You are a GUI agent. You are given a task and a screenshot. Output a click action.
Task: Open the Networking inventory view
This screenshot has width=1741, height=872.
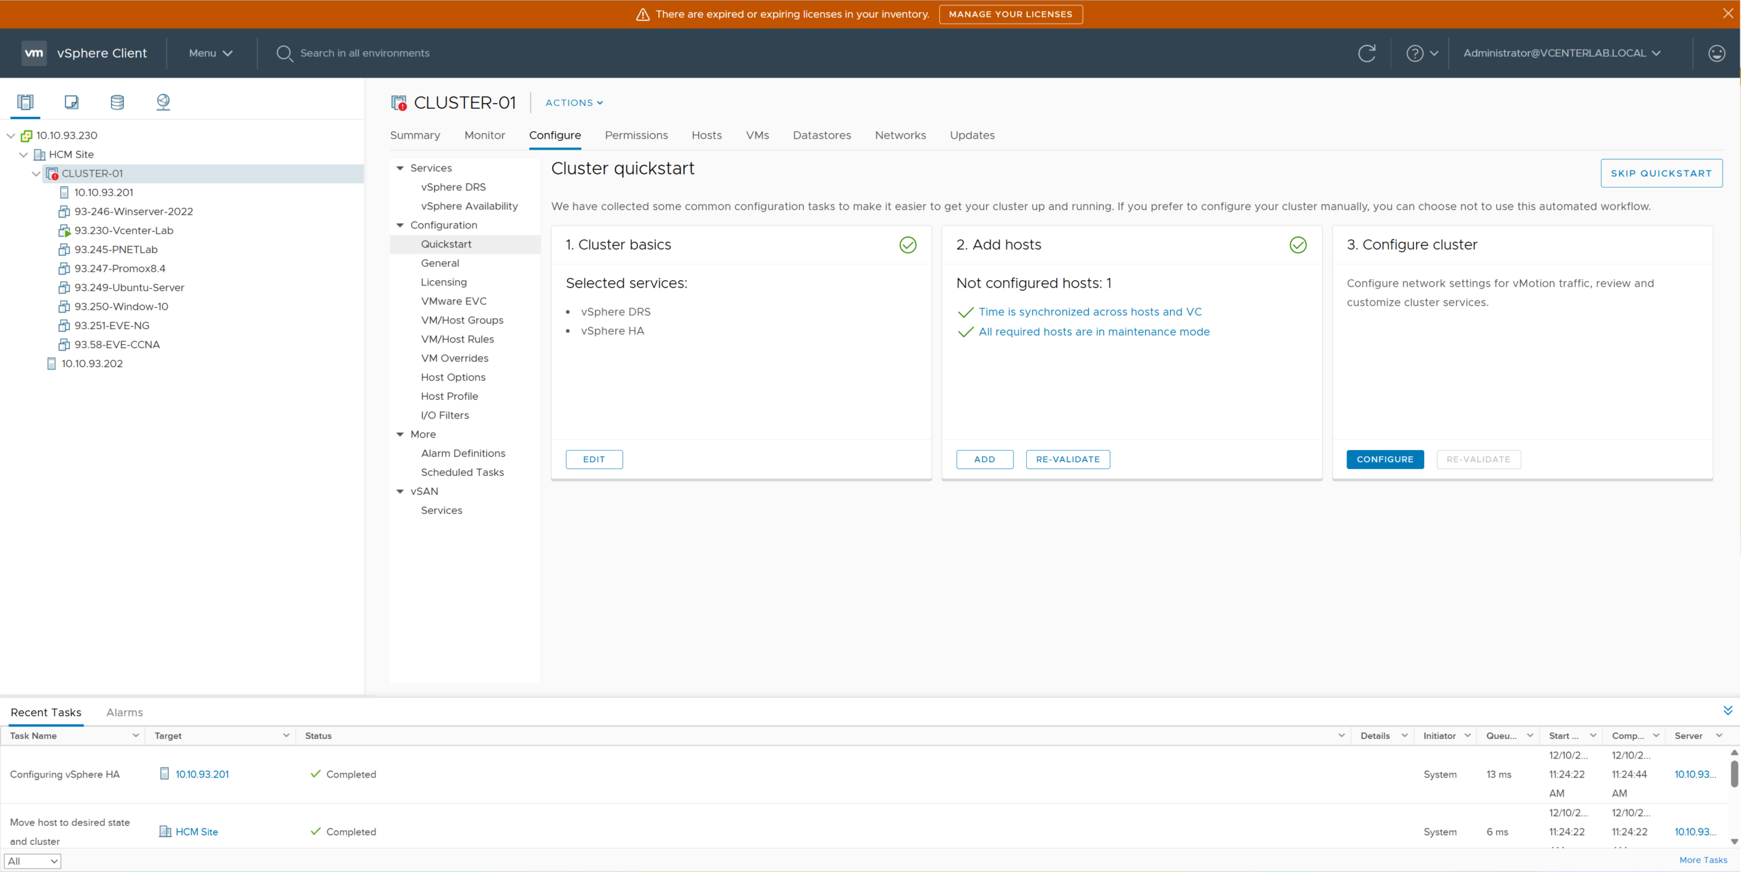[x=163, y=102]
